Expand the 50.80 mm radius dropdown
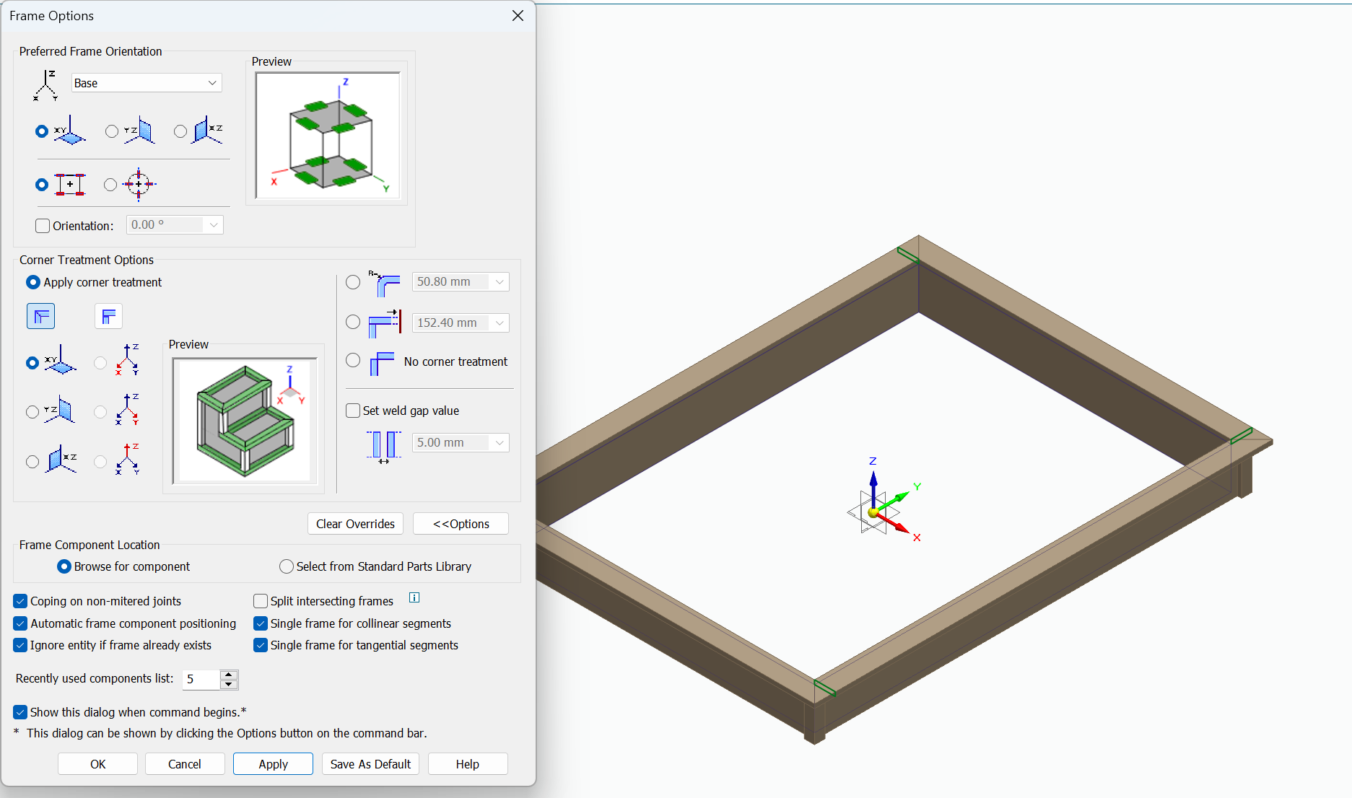1352x798 pixels. click(x=500, y=282)
